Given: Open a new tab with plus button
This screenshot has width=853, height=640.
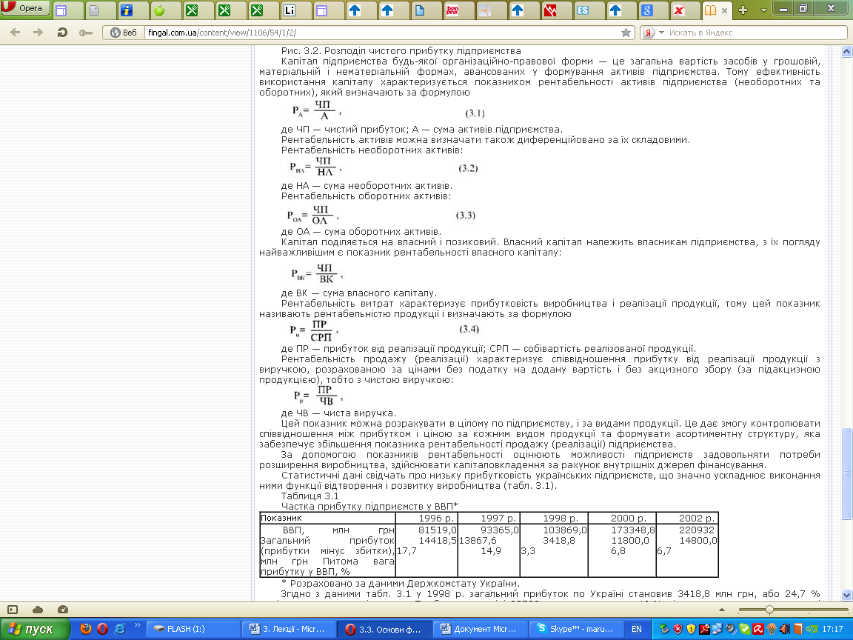Looking at the screenshot, I should pos(743,10).
